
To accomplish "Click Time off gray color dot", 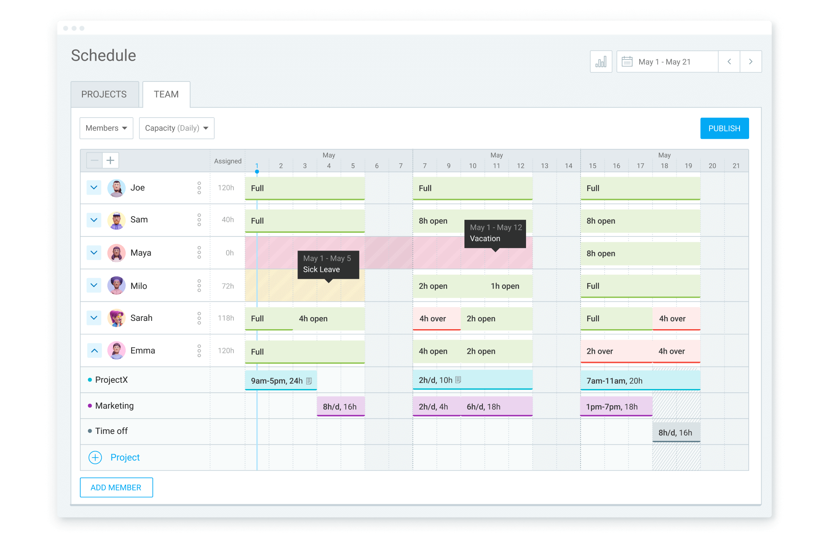I will 90,431.
